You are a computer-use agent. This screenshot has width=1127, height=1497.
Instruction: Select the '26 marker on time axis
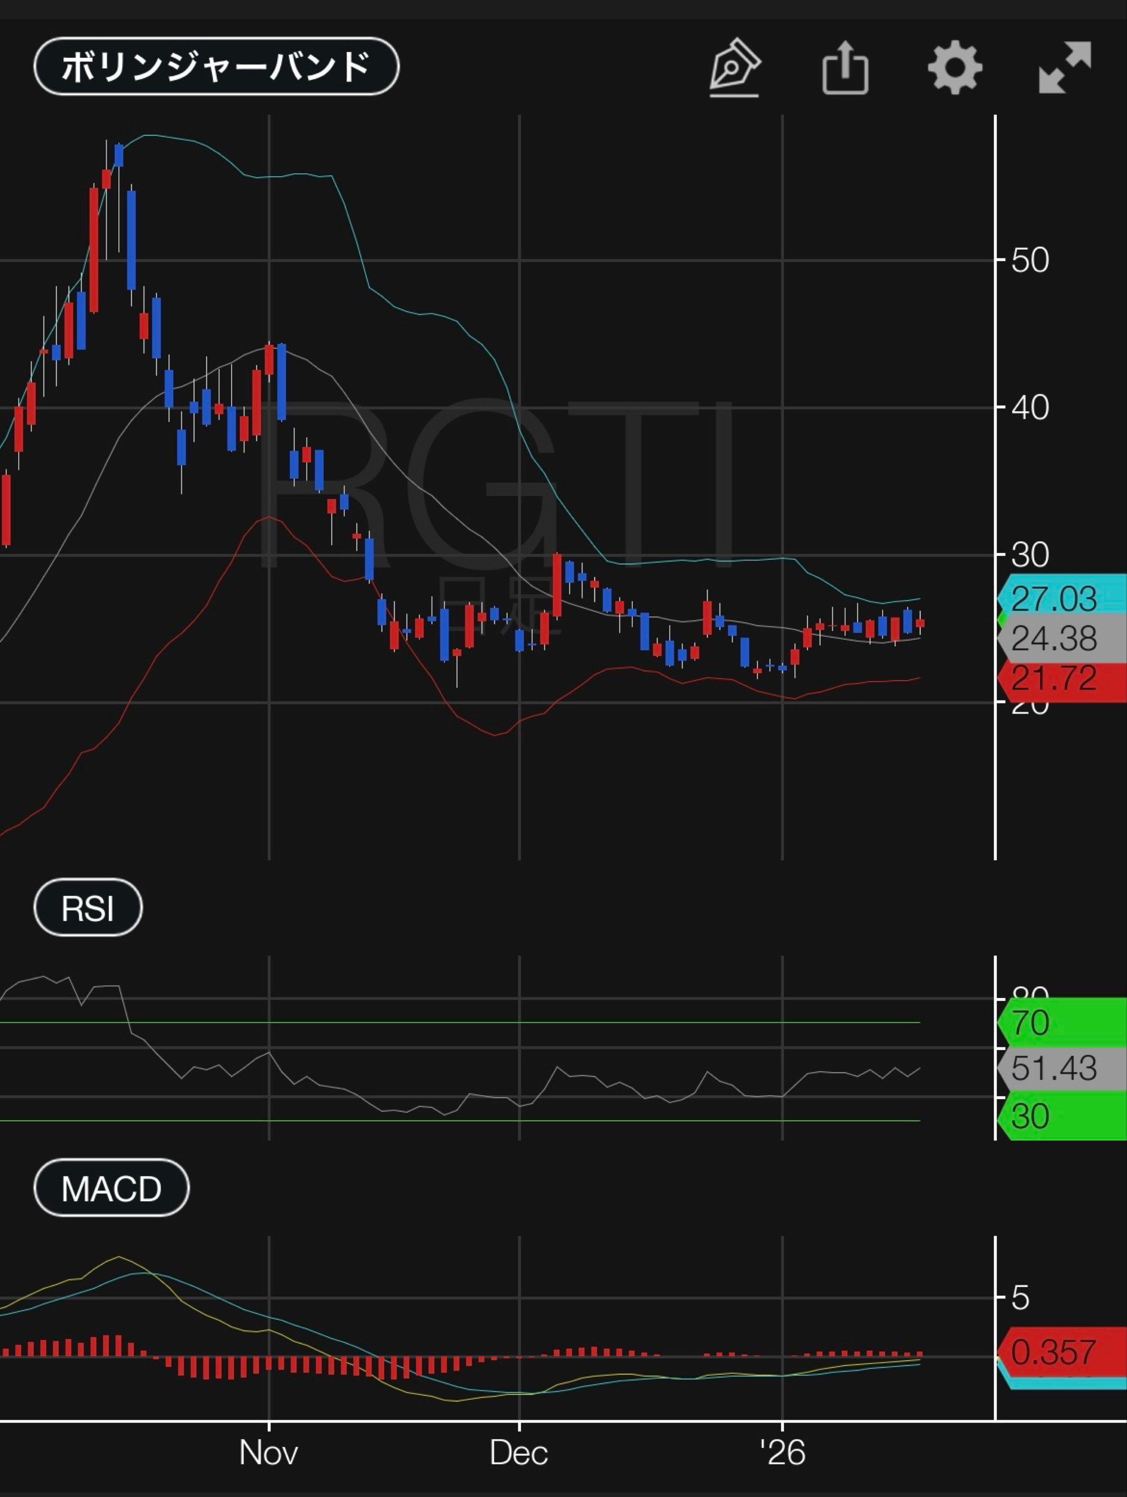point(783,1453)
